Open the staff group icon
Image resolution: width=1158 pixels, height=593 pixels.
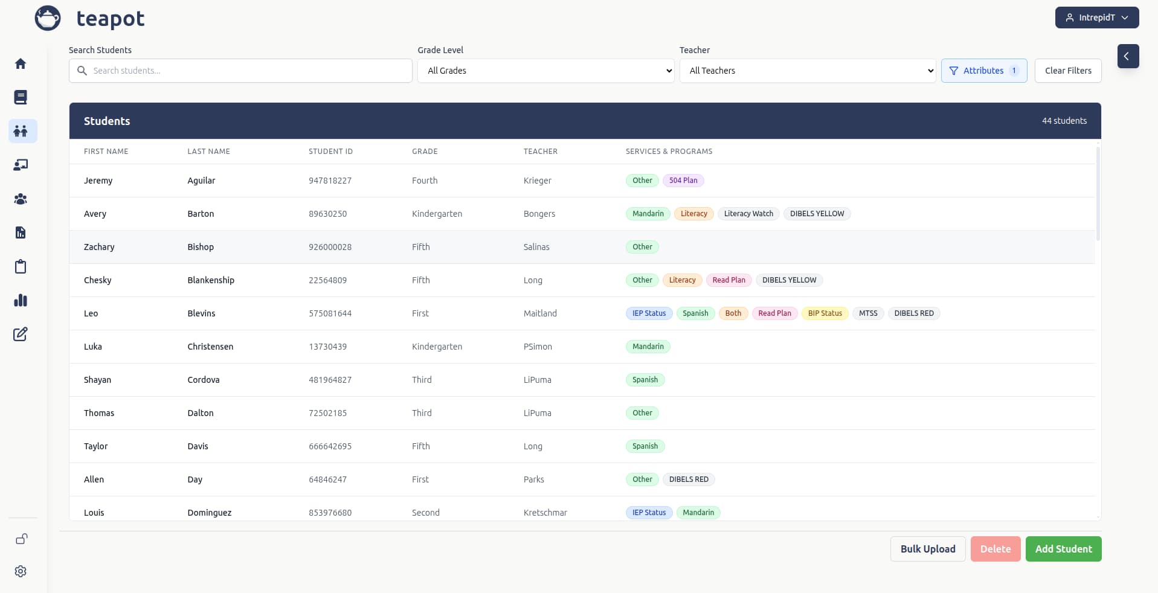[21, 199]
